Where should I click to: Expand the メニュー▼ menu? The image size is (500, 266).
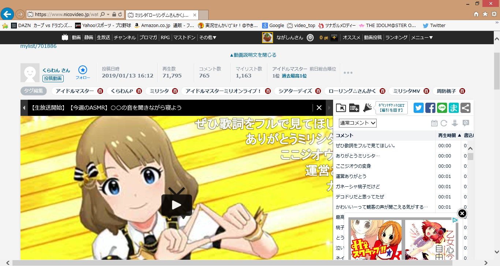[x=422, y=37]
